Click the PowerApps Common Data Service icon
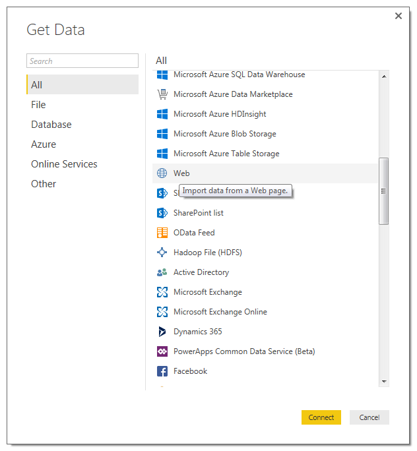Screen dimensions: 417x451 tap(162, 351)
